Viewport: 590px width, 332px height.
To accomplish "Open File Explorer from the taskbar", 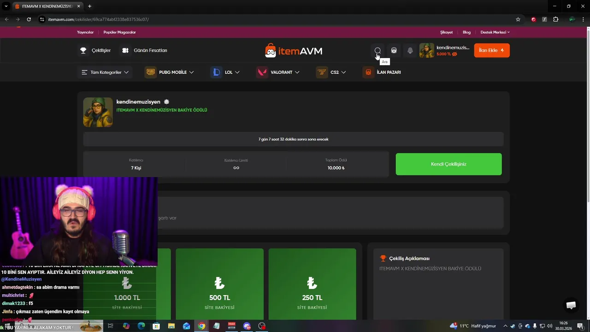I will [x=171, y=326].
